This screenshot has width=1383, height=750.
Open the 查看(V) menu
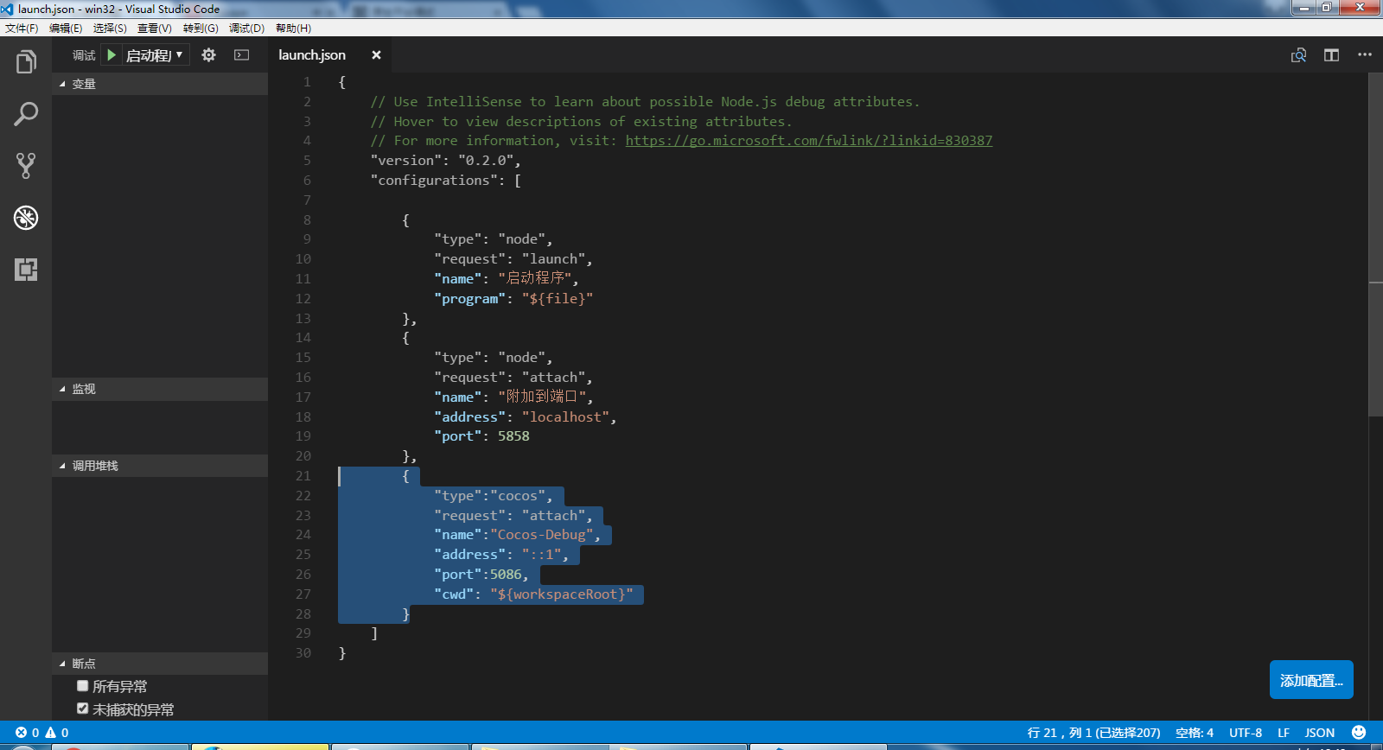tap(155, 29)
